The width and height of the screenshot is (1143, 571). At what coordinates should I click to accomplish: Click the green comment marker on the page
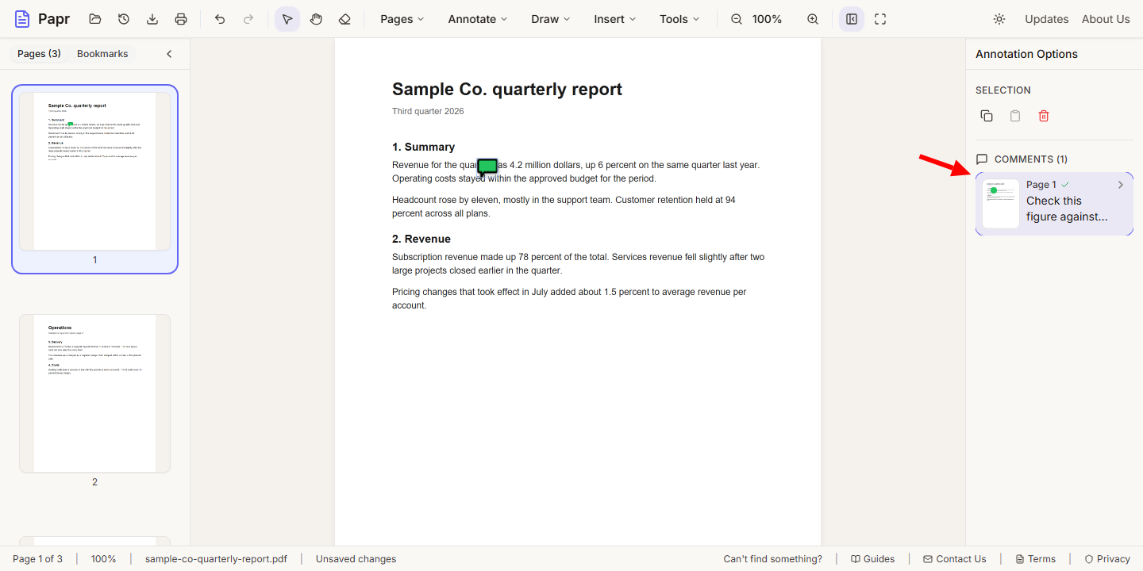click(x=487, y=167)
